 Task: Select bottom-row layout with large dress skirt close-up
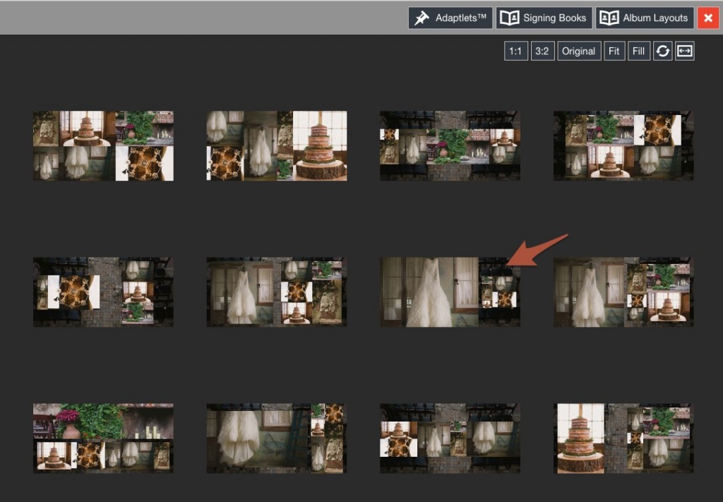point(277,438)
